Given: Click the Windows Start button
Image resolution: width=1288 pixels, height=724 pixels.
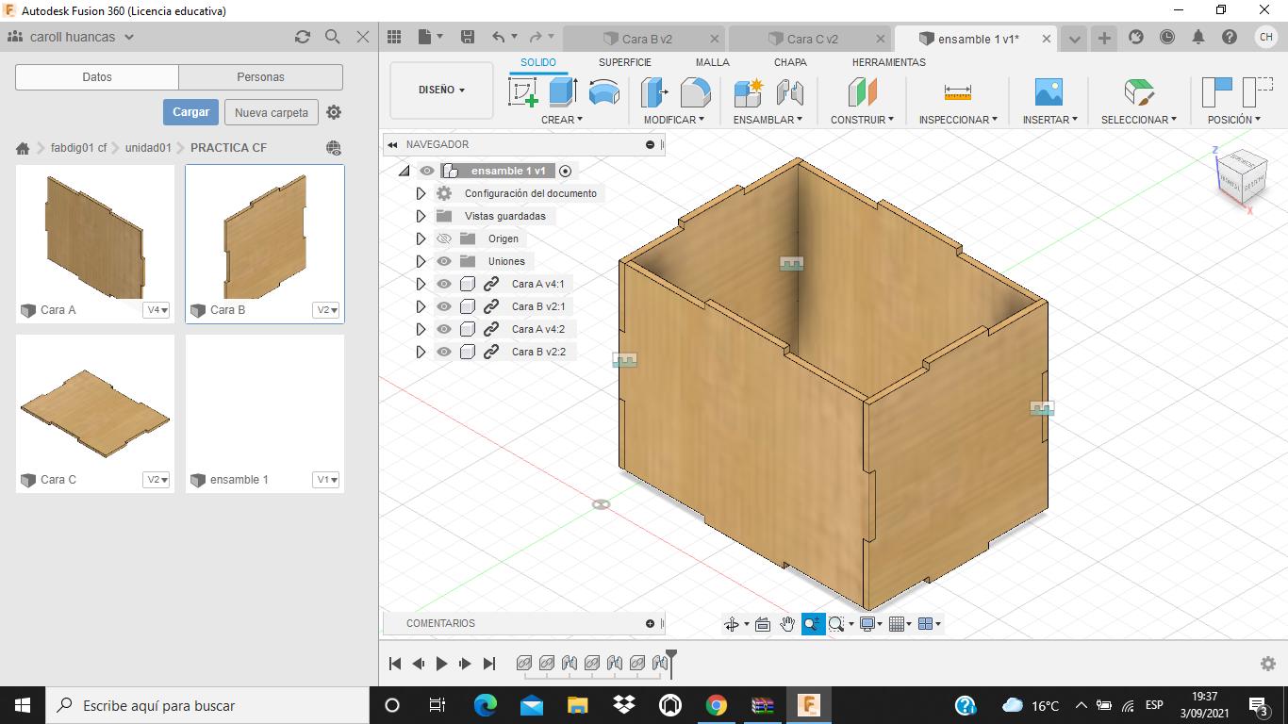Looking at the screenshot, I should [22, 705].
